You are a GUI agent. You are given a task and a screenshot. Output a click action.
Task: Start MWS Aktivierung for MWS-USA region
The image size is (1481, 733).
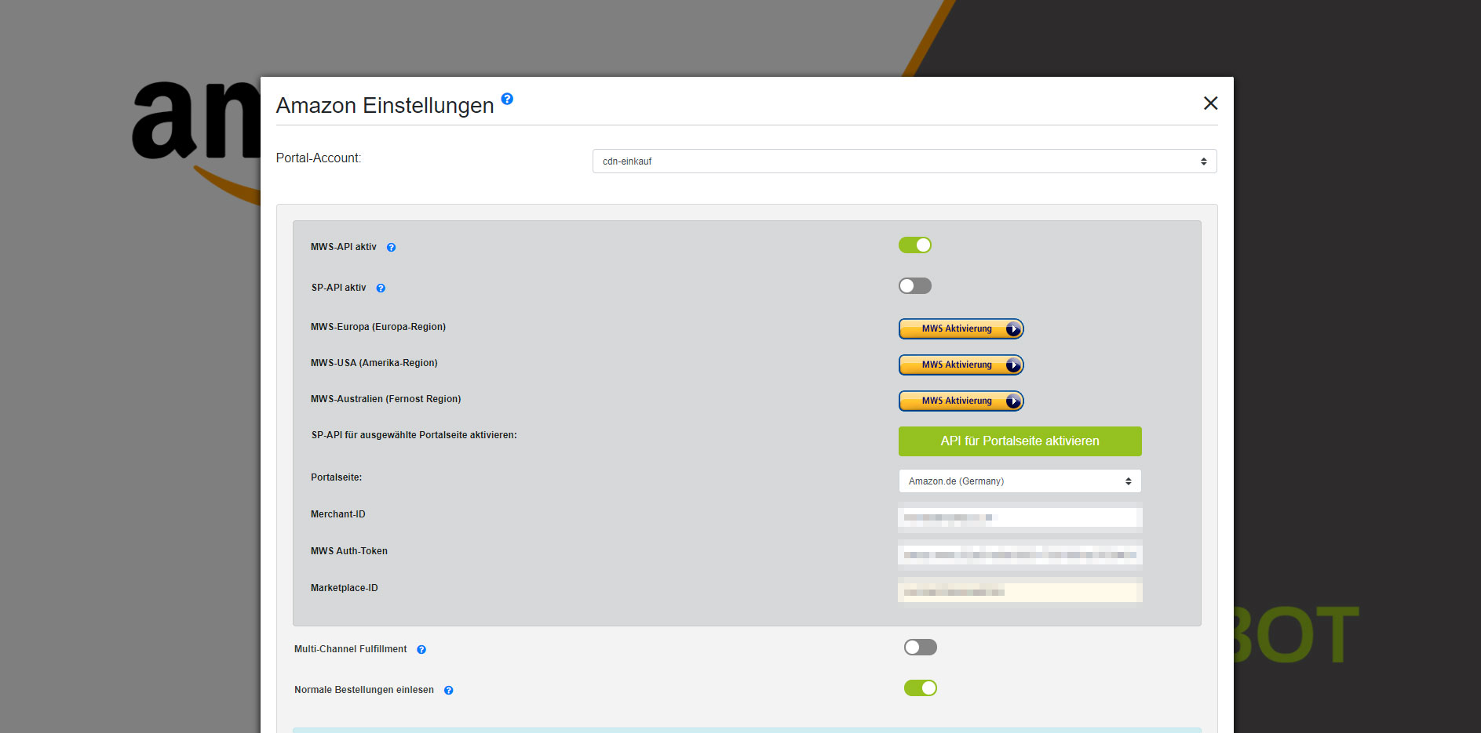point(961,365)
